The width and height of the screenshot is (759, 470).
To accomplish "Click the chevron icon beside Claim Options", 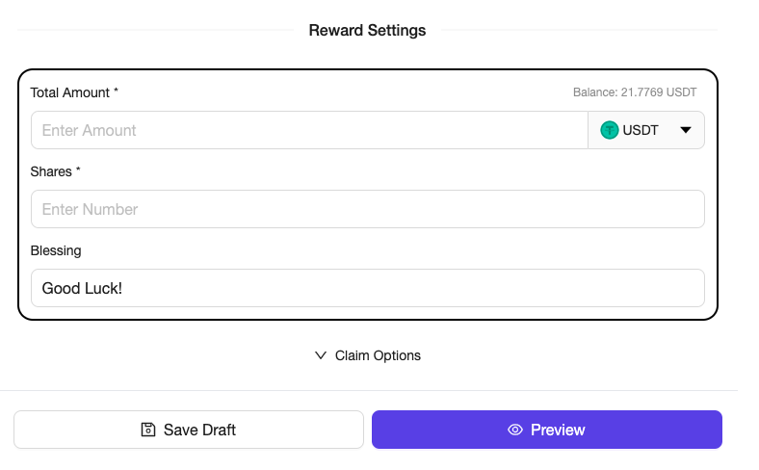I will (322, 355).
